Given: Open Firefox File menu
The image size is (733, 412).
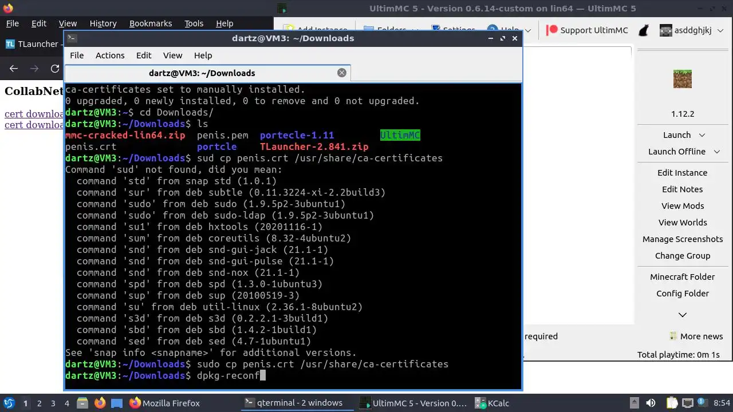Looking at the screenshot, I should [x=13, y=23].
